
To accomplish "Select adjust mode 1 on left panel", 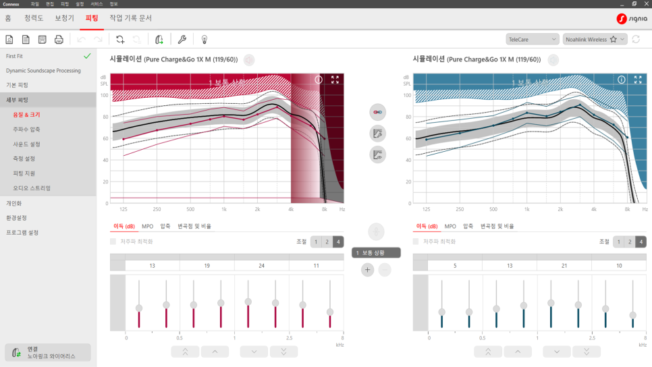I will 316,242.
